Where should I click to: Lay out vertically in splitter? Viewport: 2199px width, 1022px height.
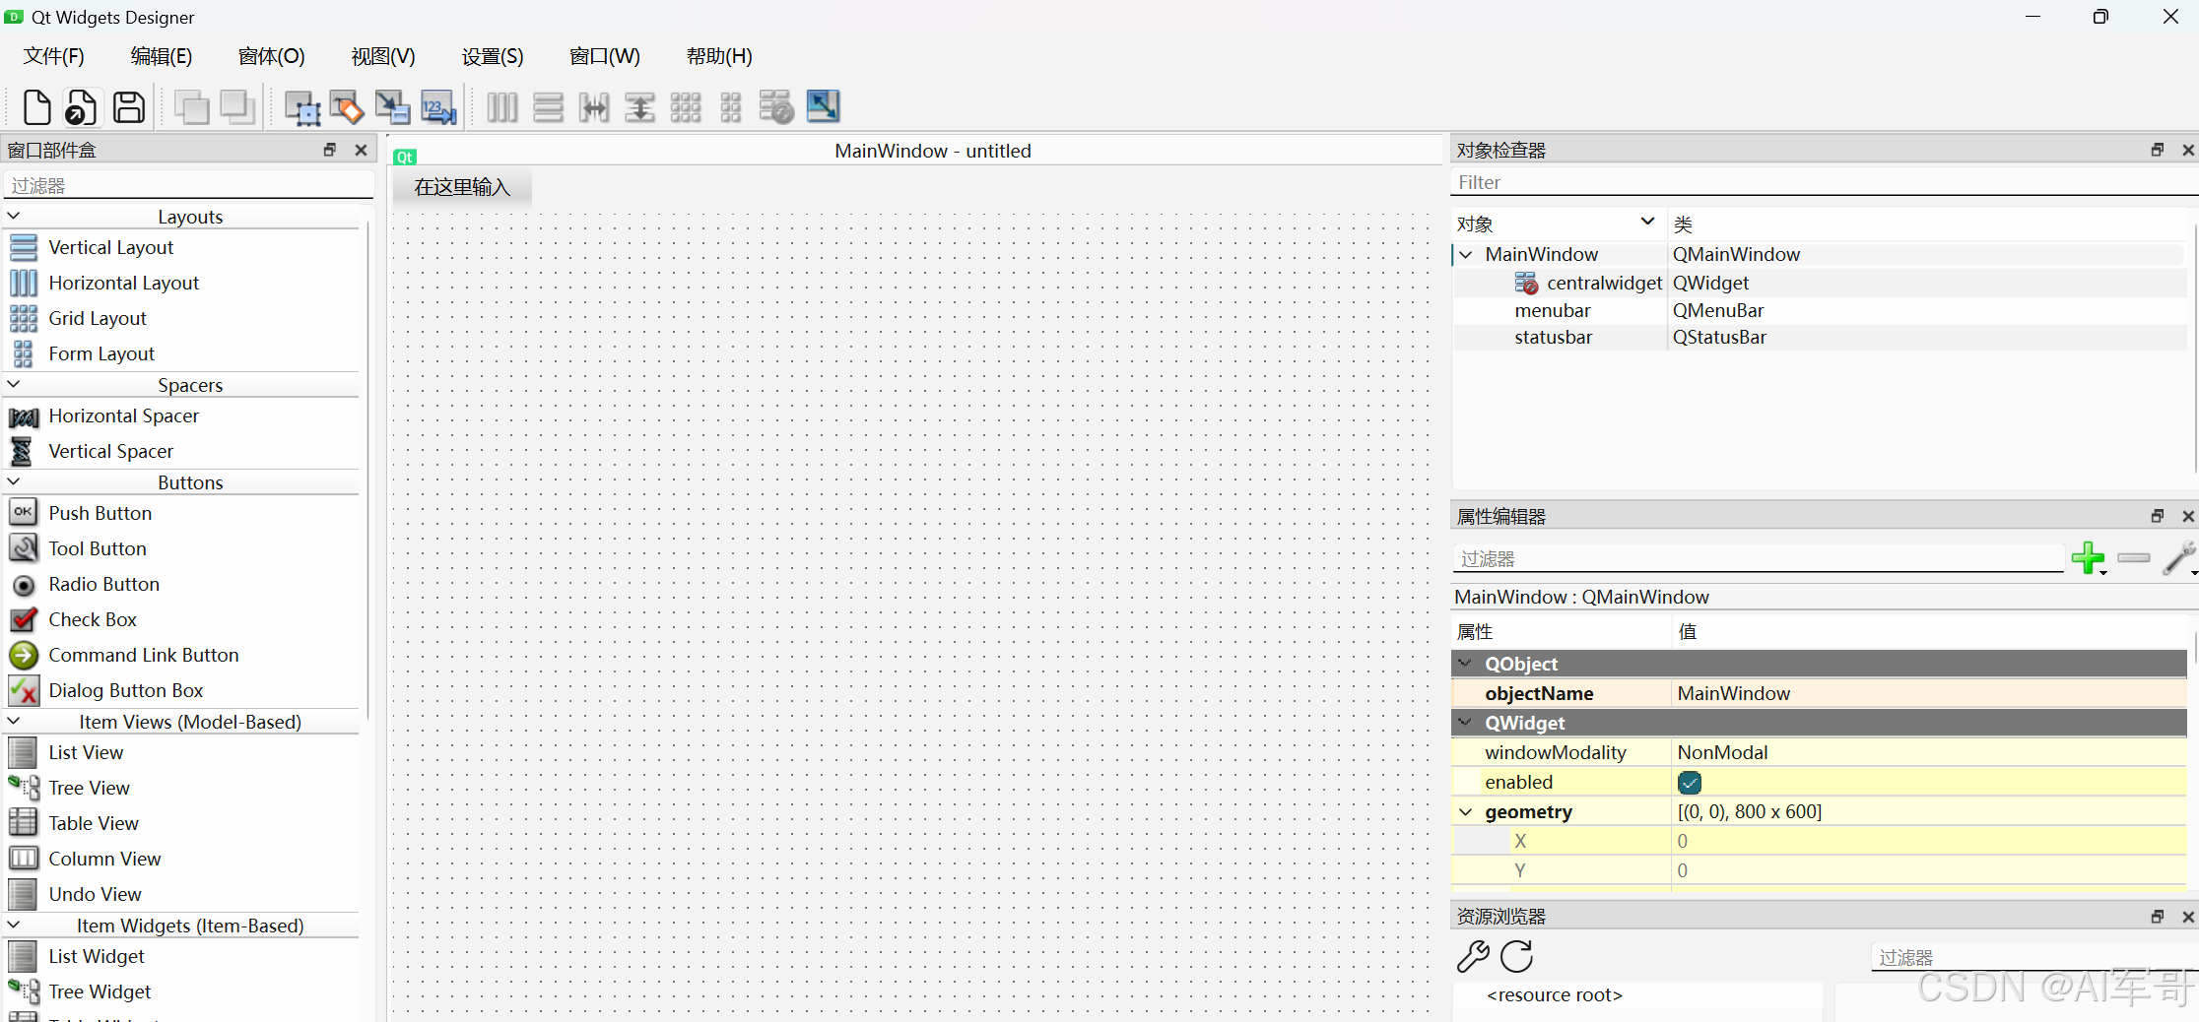[x=639, y=107]
